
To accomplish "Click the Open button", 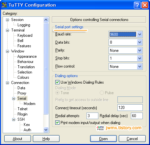I will [x=103, y=139].
